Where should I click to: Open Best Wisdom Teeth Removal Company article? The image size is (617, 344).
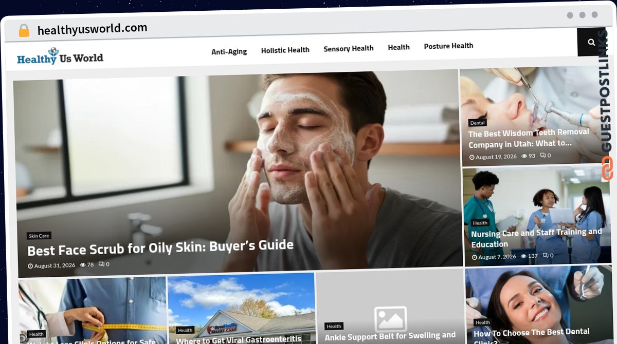point(529,138)
